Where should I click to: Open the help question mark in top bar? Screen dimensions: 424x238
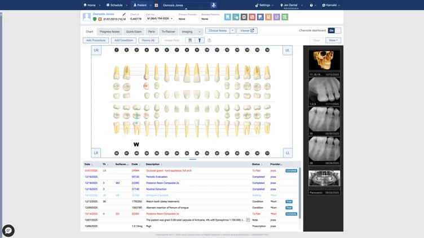(x=311, y=5)
